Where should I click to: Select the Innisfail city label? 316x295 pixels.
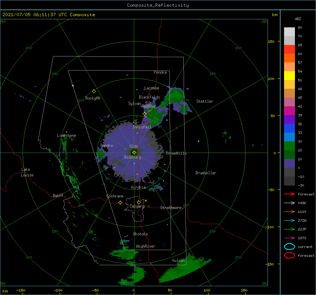click(142, 127)
